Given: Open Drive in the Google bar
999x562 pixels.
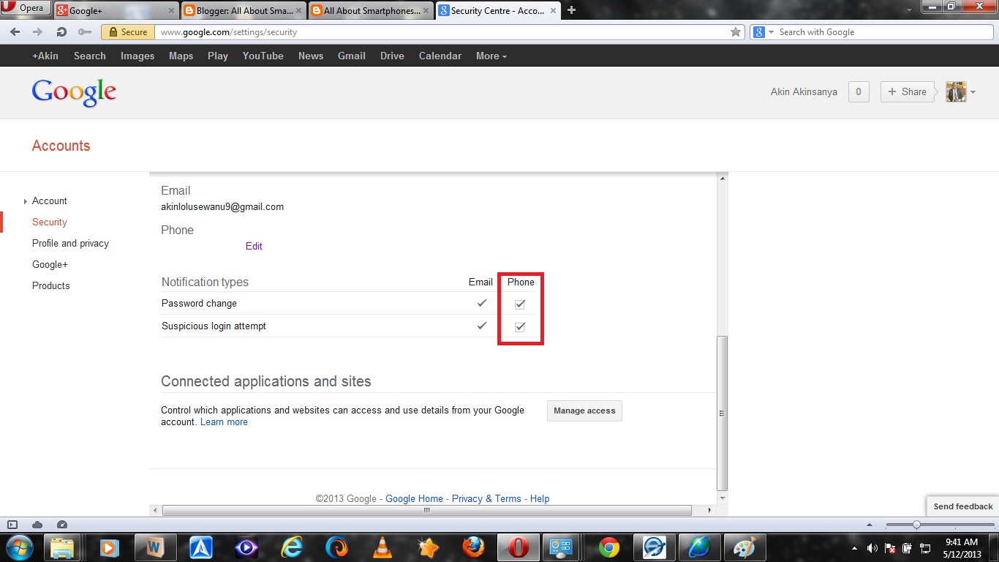Looking at the screenshot, I should click(392, 56).
